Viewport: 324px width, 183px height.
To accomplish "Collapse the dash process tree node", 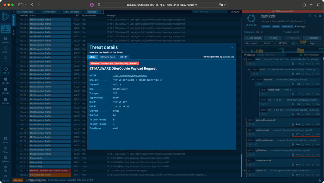I will click(245, 59).
